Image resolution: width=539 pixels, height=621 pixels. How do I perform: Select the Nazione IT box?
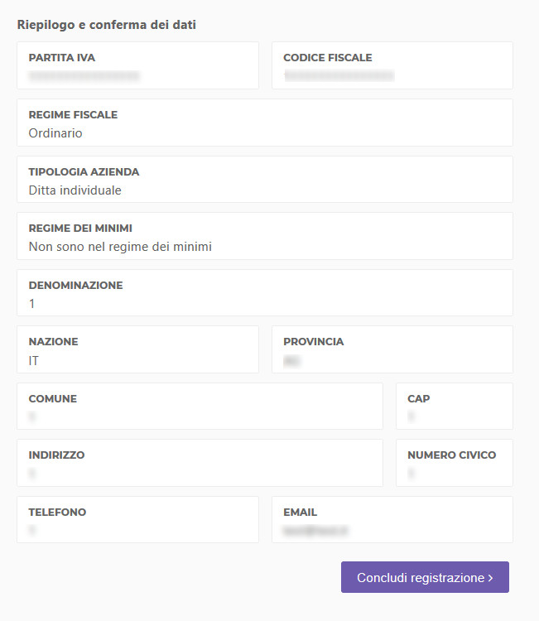137,349
